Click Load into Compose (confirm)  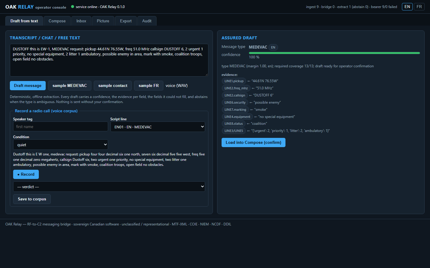pyautogui.click(x=254, y=142)
